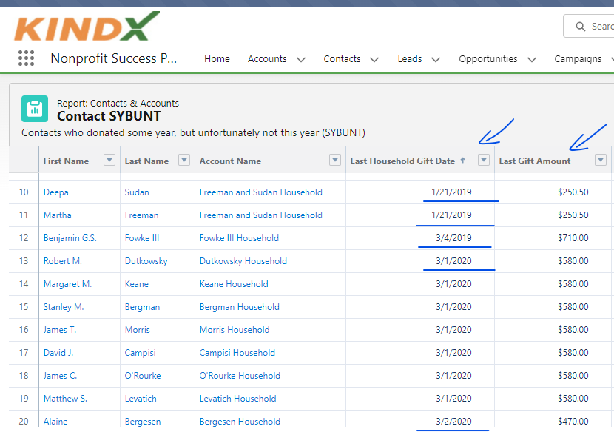The width and height of the screenshot is (614, 432).
Task: Click the KindX logo
Action: [x=85, y=27]
